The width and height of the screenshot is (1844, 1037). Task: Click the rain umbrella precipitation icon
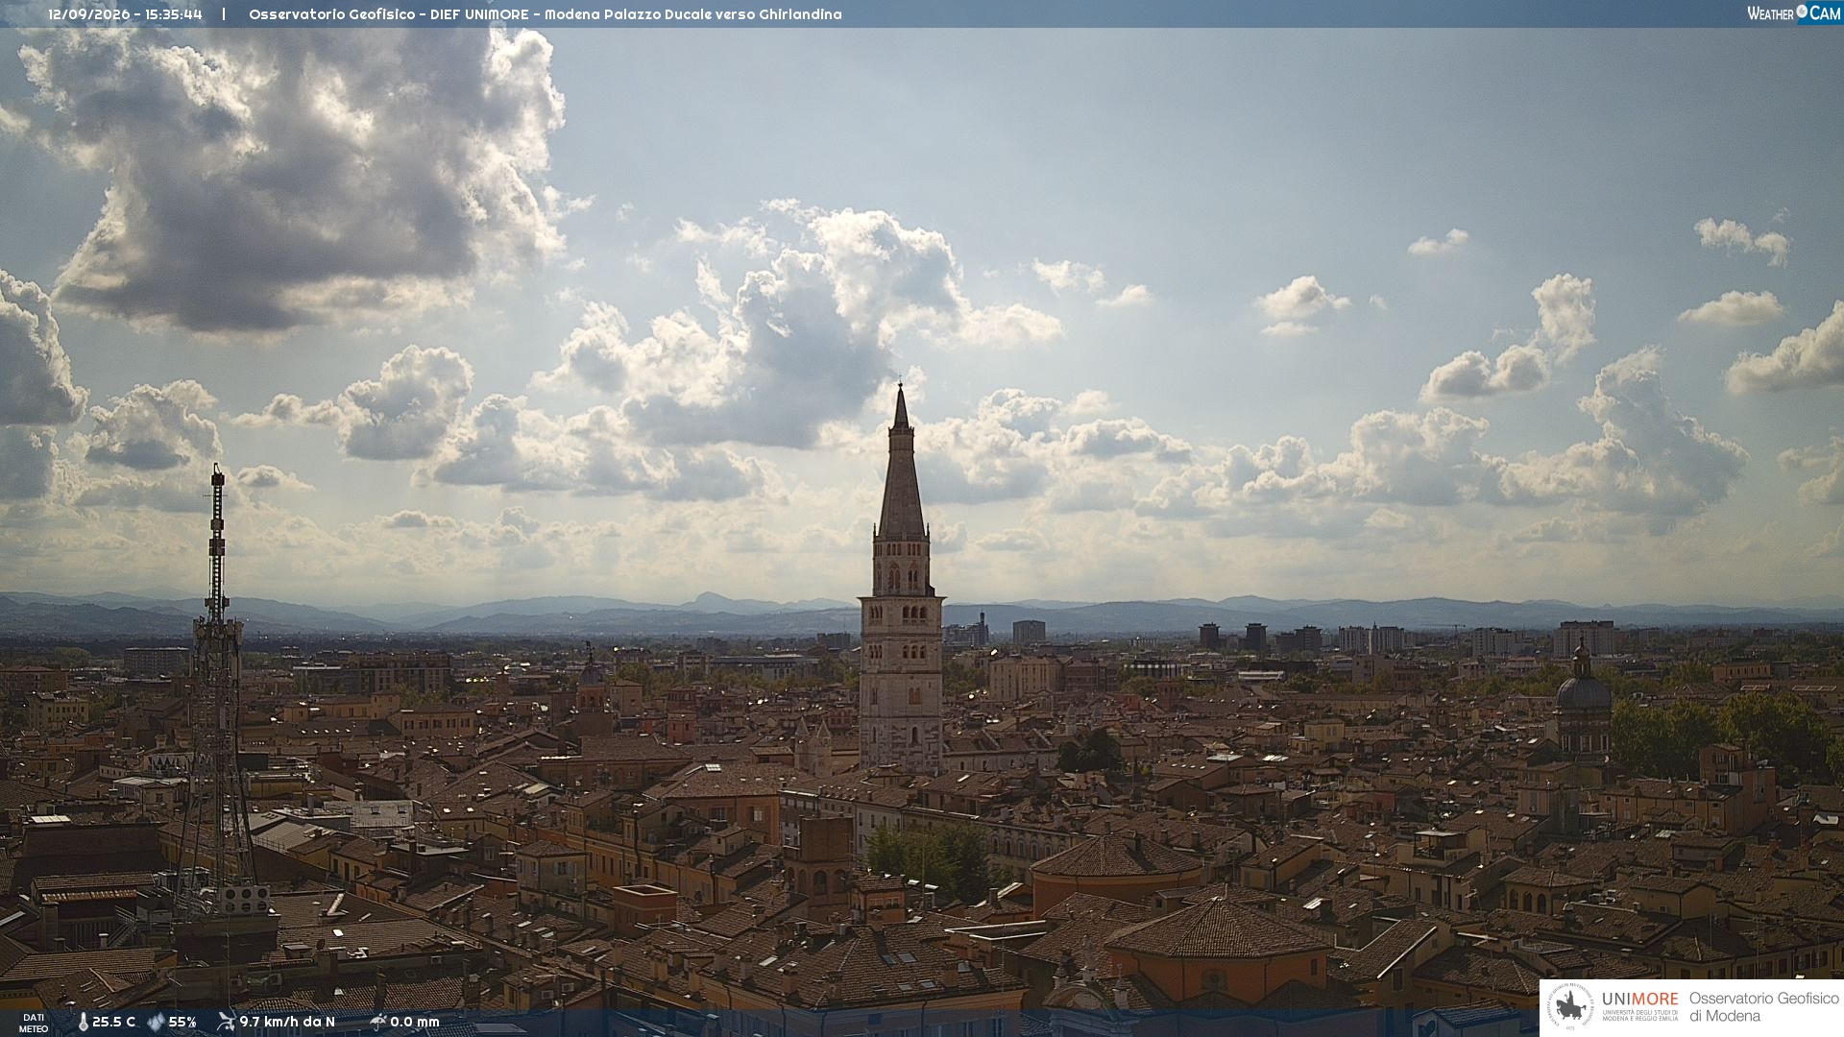[x=378, y=1022]
